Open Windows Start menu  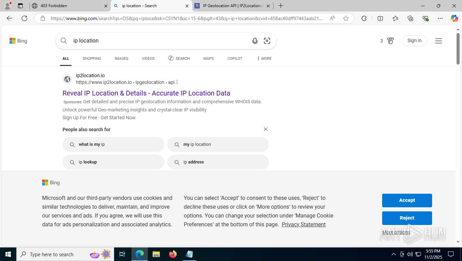tap(8, 254)
